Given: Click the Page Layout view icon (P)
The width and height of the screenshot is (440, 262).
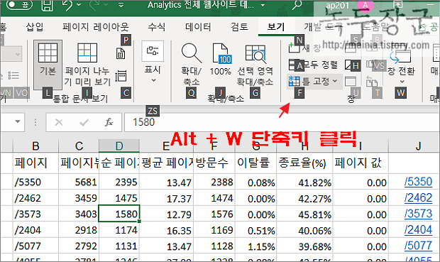Looking at the screenshot, I should 121,53.
